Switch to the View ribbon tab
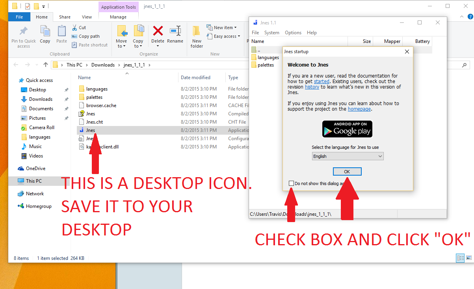474x289 pixels. click(x=87, y=17)
